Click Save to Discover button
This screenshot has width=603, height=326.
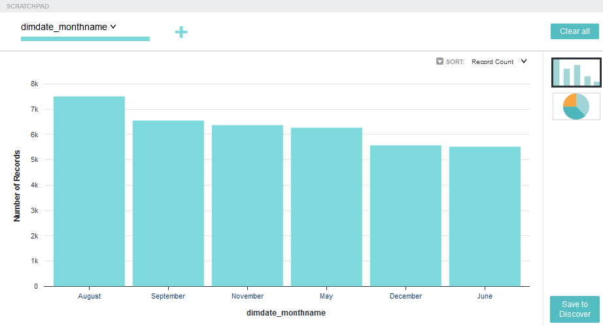tap(574, 309)
